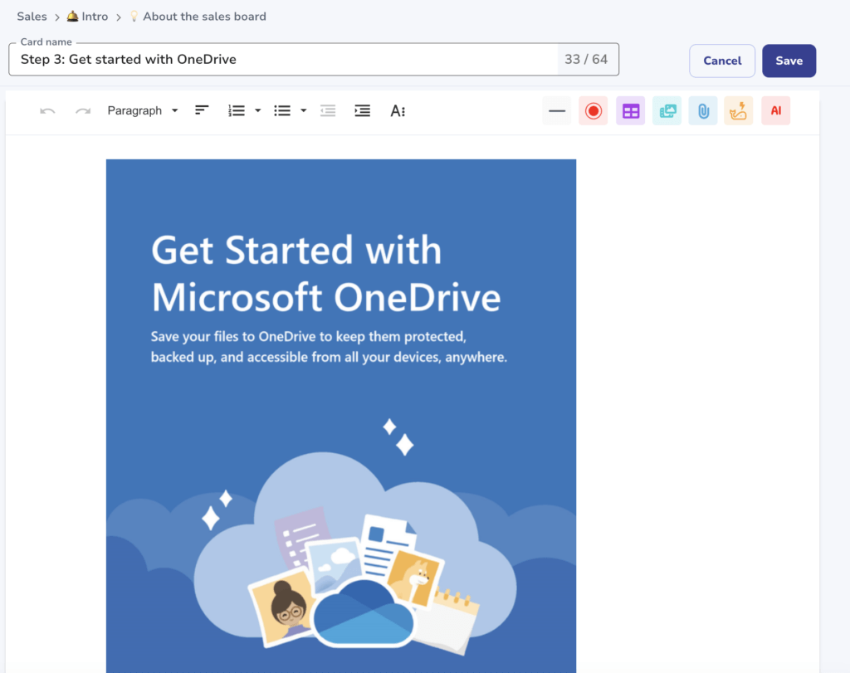850x673 pixels.
Task: Click the redo arrow in editor toolbar
Action: [83, 111]
